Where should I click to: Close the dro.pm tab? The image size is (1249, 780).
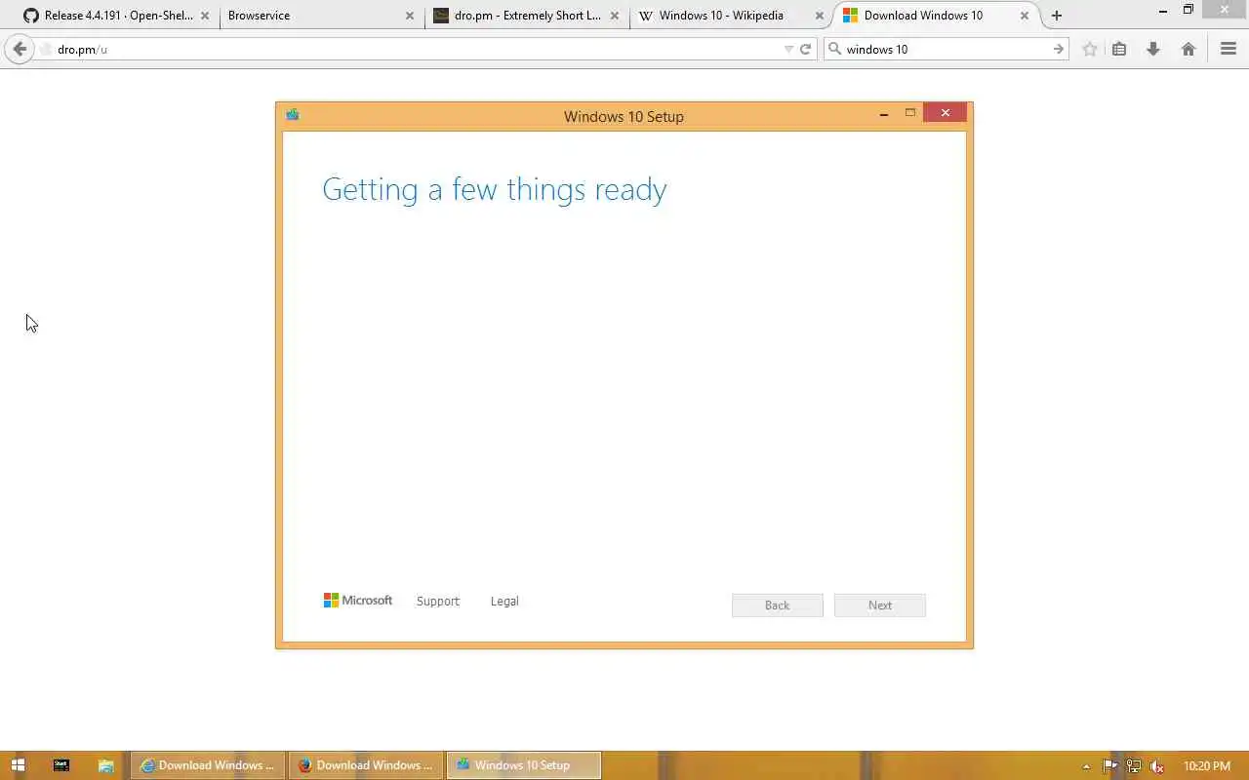click(615, 16)
